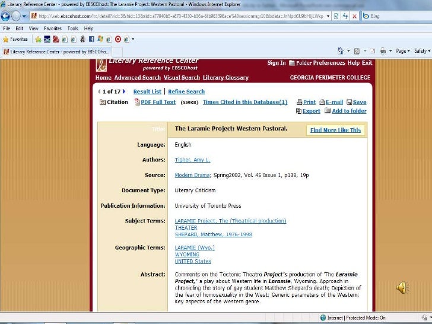Open the Edit menu
This screenshot has height=324, width=432.
tap(19, 28)
